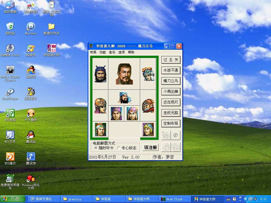Launch RealPlayer from the desktop
Screen dimensions: 271x203
click(x=10, y=94)
